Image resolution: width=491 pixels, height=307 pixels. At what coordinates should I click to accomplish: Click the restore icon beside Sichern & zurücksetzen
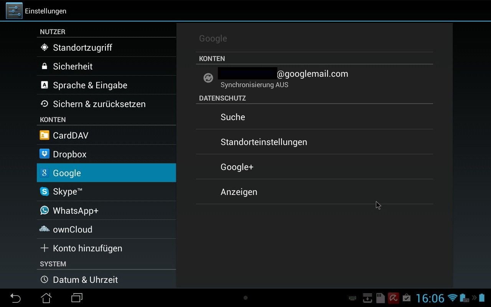coord(44,104)
